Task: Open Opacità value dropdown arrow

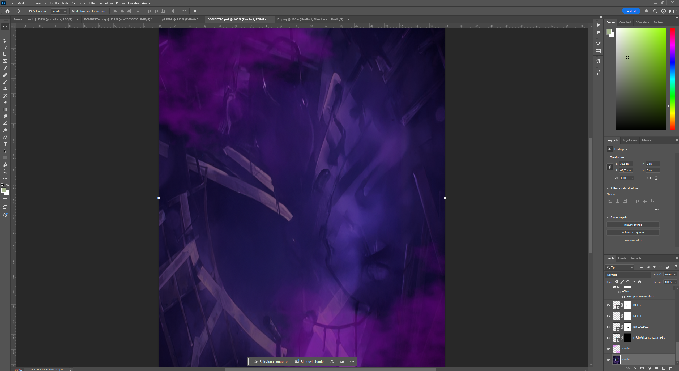Action: (x=675, y=275)
